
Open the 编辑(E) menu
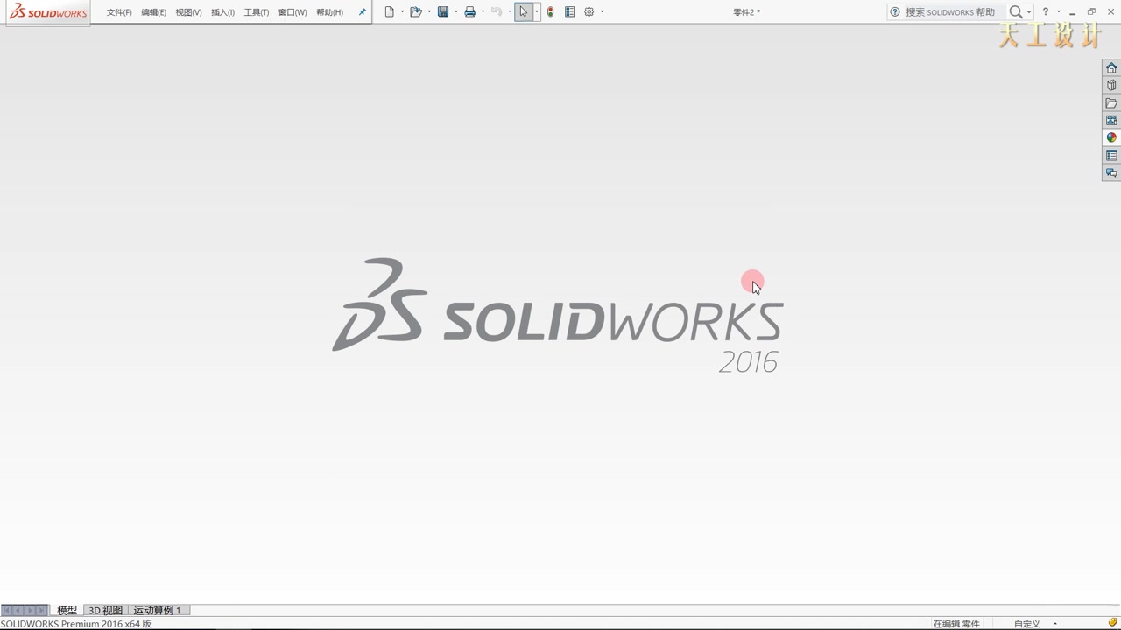point(153,12)
